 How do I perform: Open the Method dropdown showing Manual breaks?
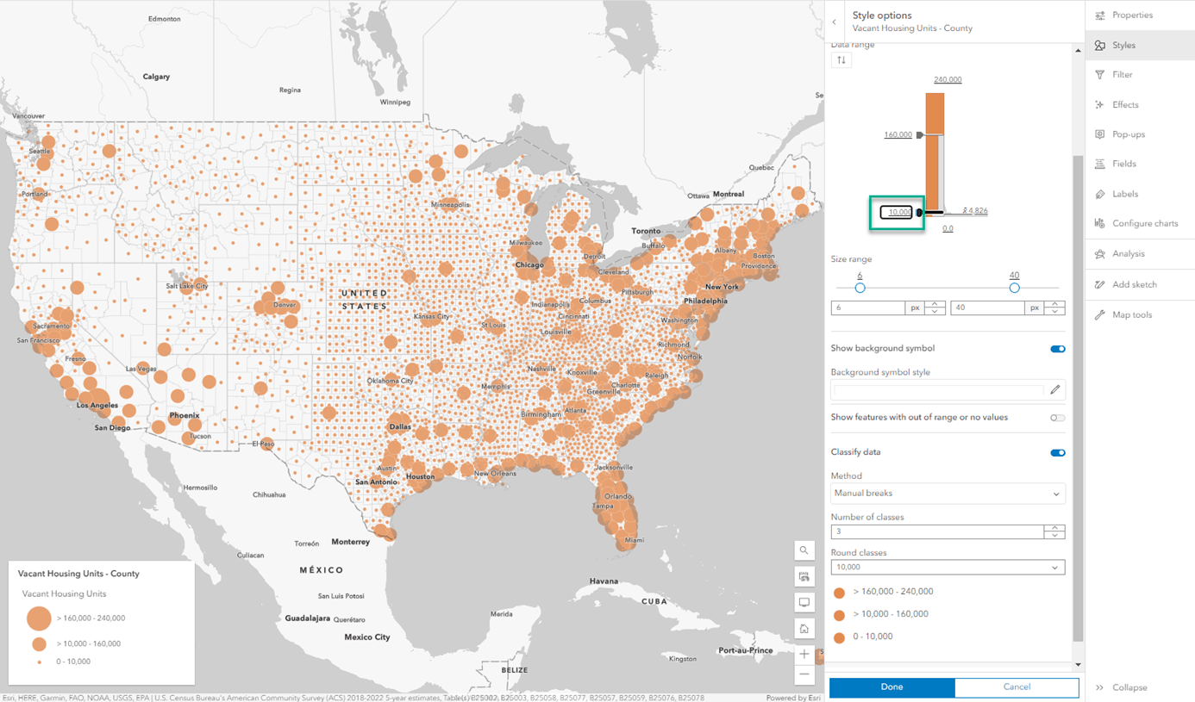[x=948, y=494]
